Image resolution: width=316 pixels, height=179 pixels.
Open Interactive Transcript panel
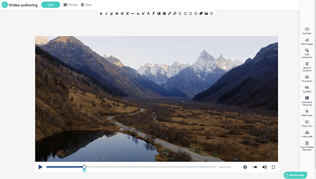(x=307, y=101)
